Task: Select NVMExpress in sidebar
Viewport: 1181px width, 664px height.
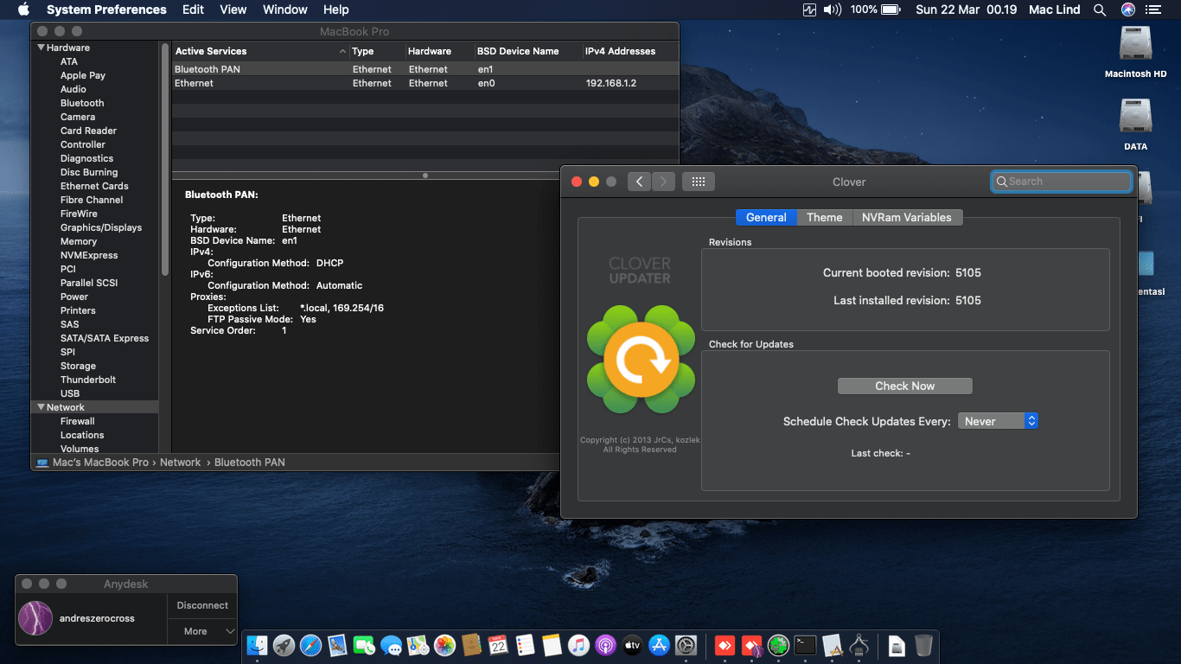Action: point(89,255)
